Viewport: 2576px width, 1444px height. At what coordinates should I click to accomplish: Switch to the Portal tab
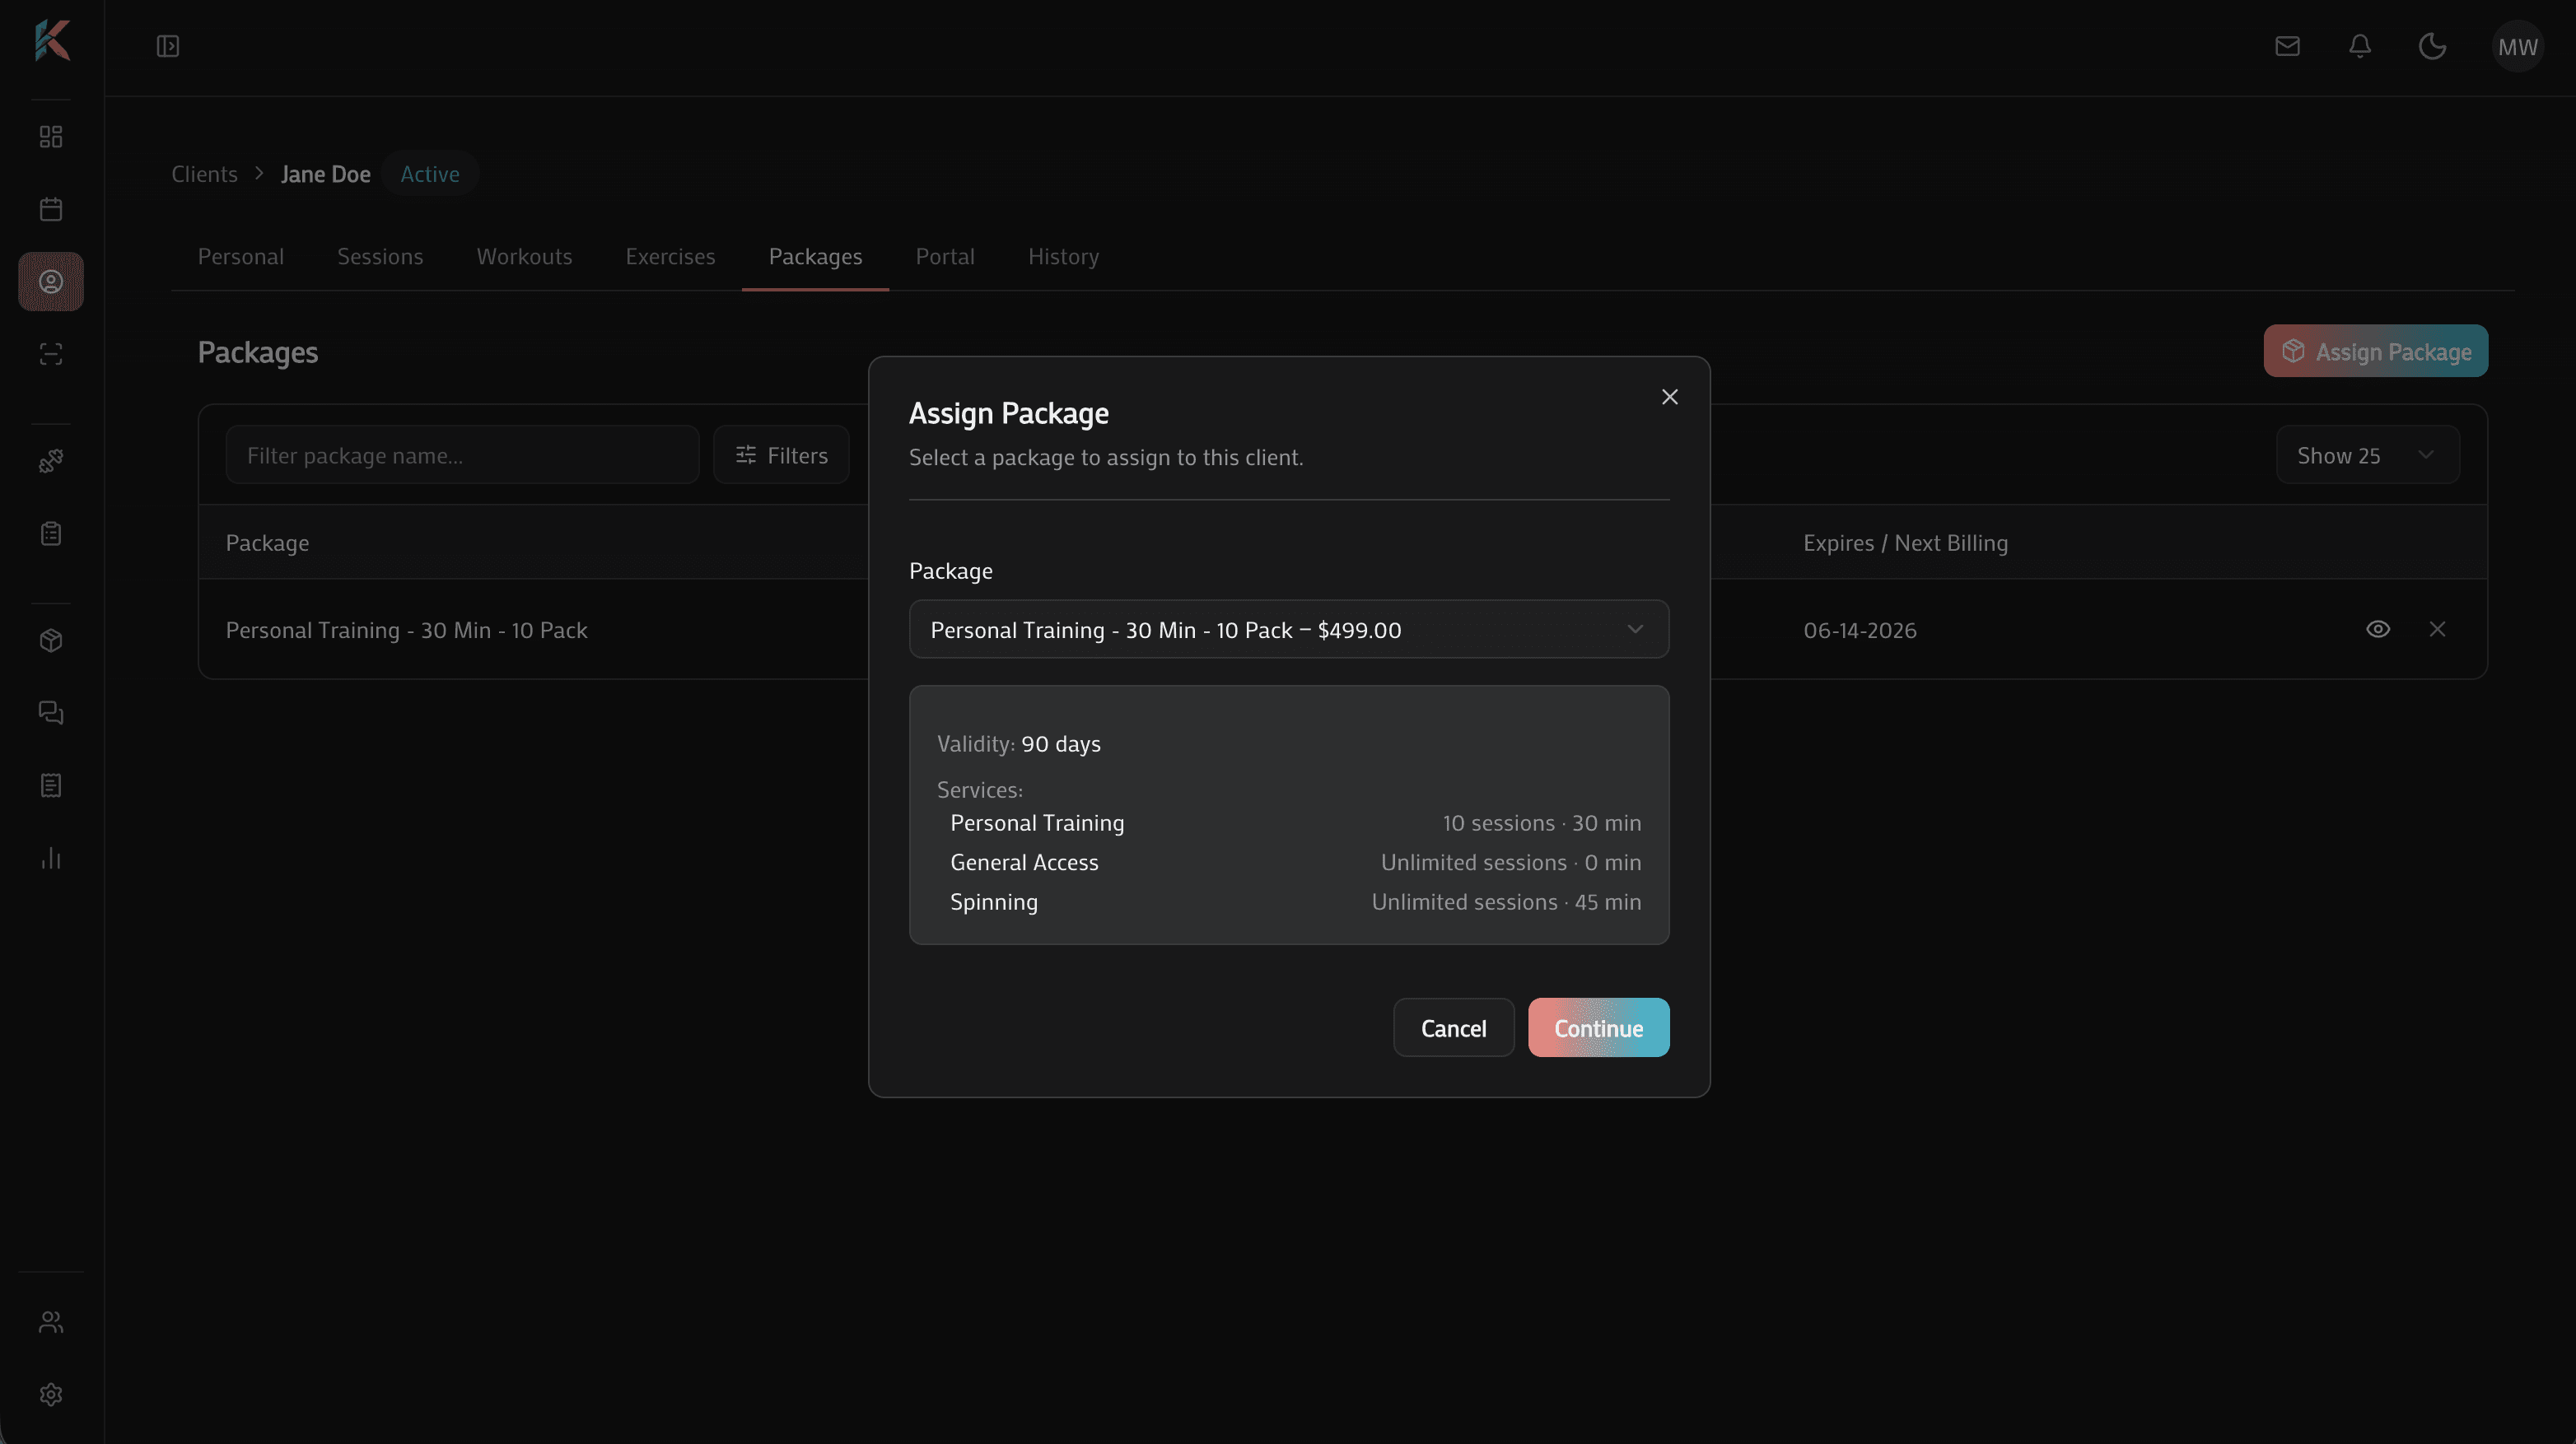pyautogui.click(x=945, y=257)
